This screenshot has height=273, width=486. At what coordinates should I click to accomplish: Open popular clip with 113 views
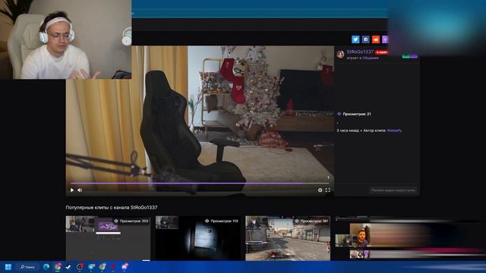point(197,238)
